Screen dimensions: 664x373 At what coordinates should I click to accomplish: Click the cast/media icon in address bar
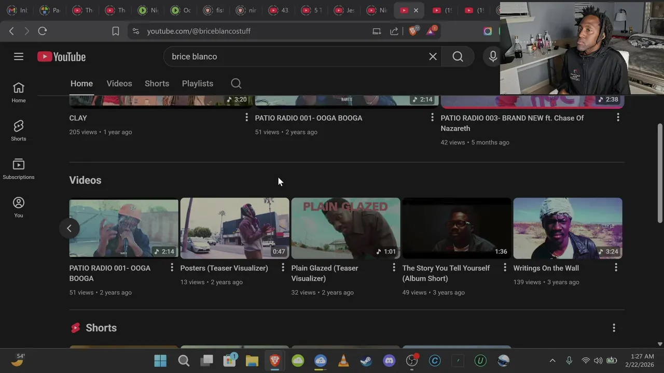tap(377, 31)
